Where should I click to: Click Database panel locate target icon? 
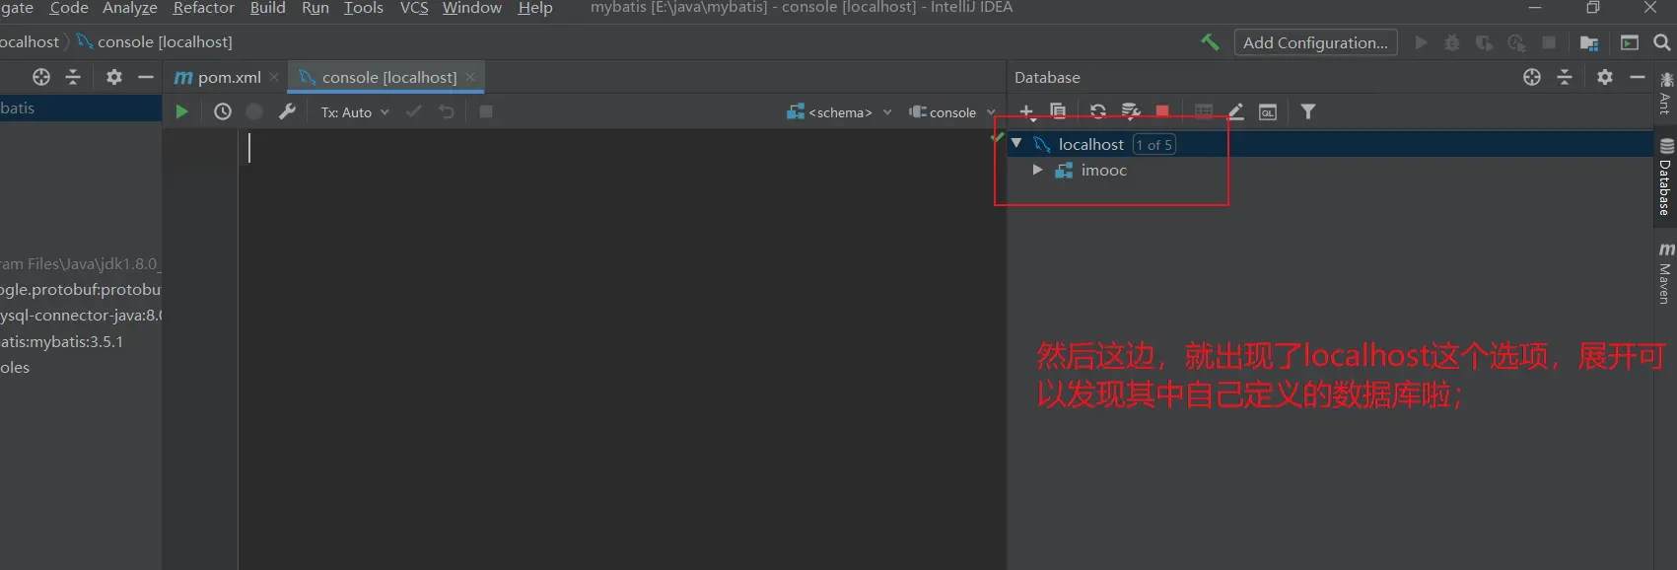[x=1532, y=77]
